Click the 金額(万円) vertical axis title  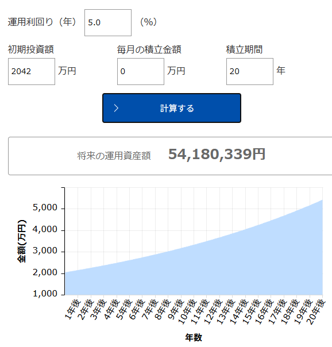pyautogui.click(x=22, y=241)
